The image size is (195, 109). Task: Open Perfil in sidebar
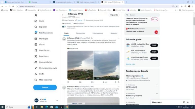click(x=39, y=74)
